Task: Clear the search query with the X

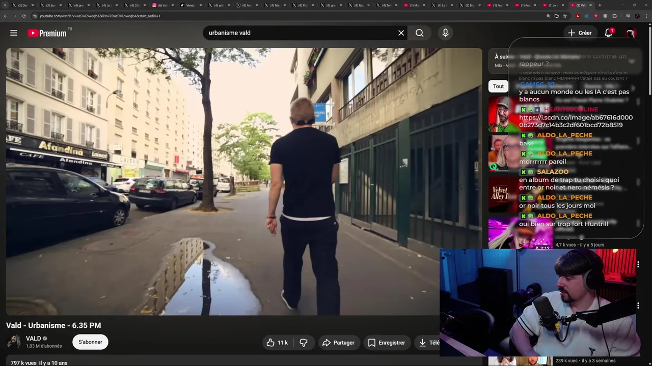Action: tap(401, 33)
